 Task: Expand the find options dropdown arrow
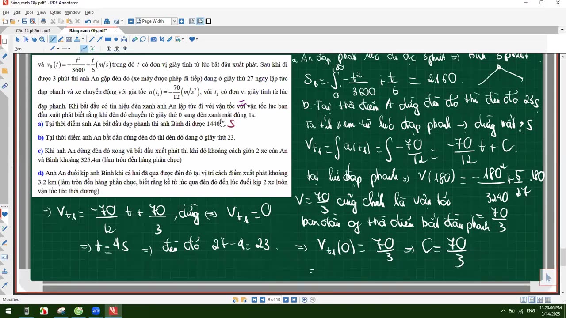[x=122, y=21]
